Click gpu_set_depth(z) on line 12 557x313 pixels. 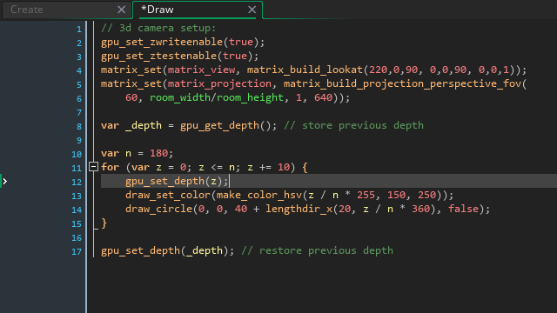point(177,181)
